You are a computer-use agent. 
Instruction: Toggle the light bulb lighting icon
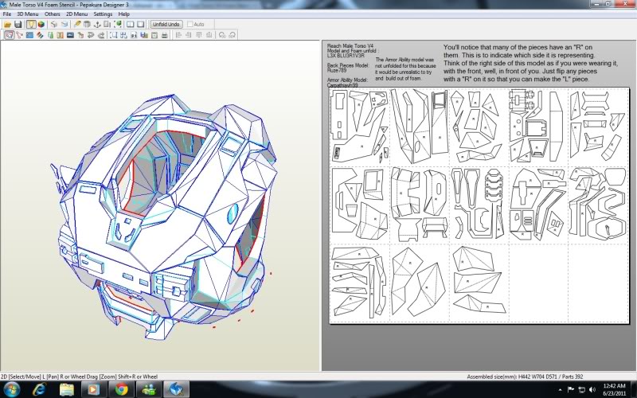click(31, 25)
